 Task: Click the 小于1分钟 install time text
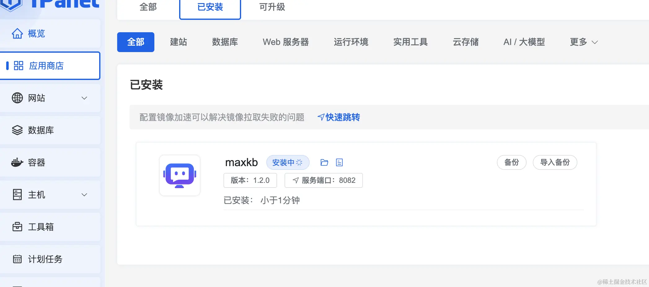tap(280, 200)
